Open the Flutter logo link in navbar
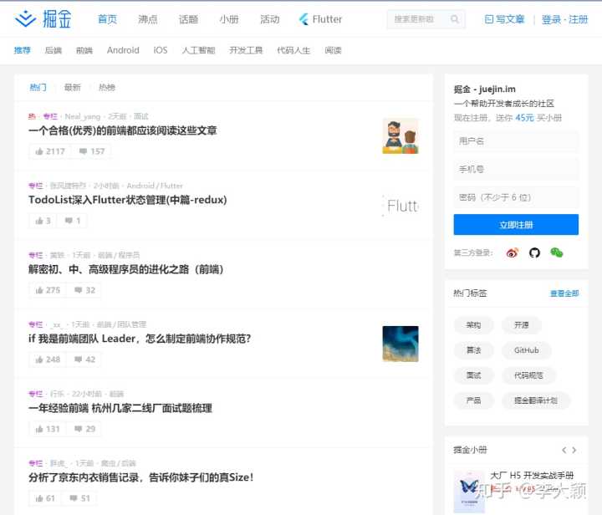This screenshot has width=602, height=515. point(320,19)
